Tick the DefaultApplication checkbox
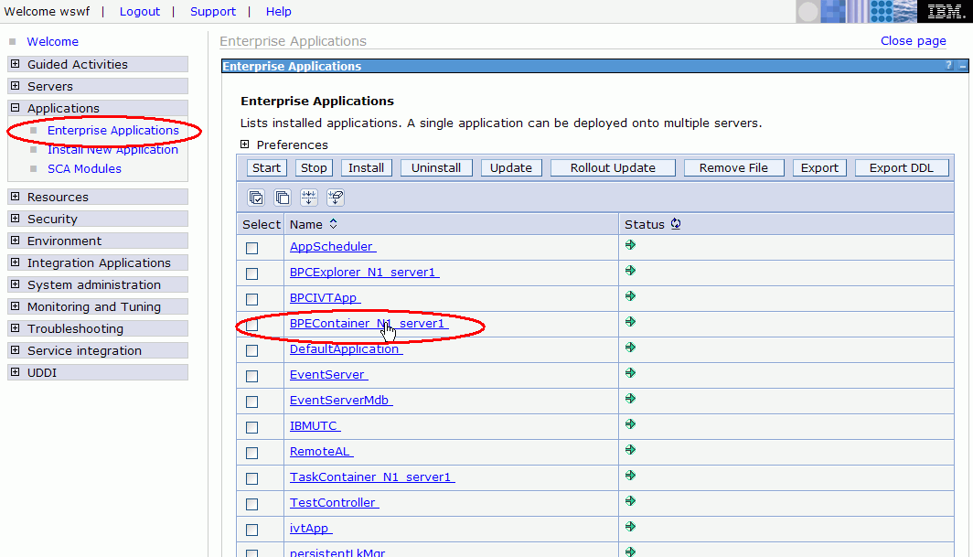This screenshot has height=557, width=973. point(252,350)
